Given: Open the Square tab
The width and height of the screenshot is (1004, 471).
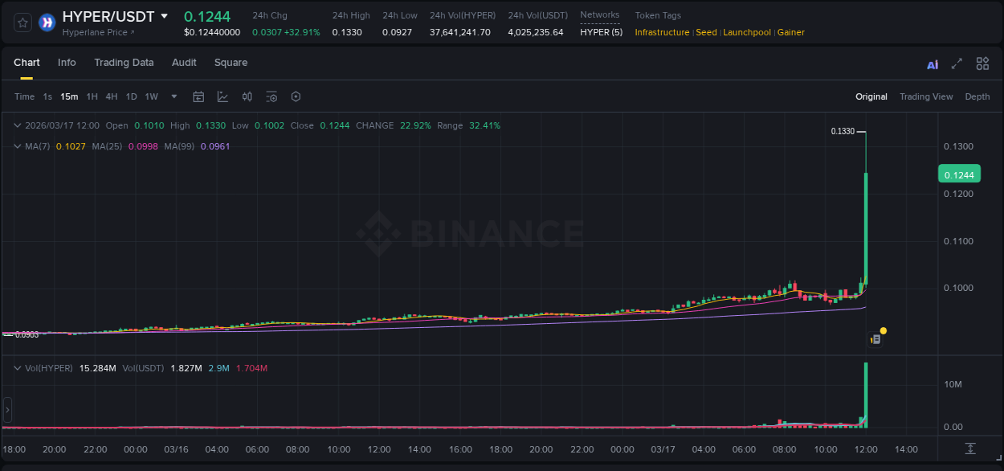Looking at the screenshot, I should [x=230, y=62].
